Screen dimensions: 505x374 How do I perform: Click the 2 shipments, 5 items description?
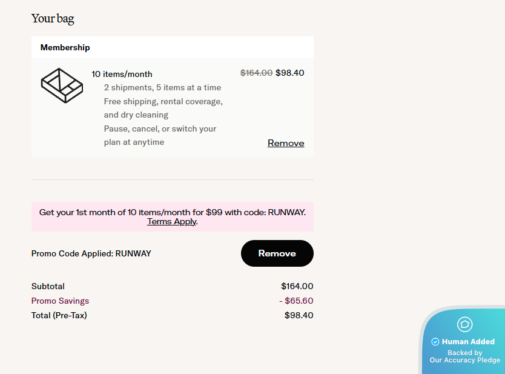162,88
